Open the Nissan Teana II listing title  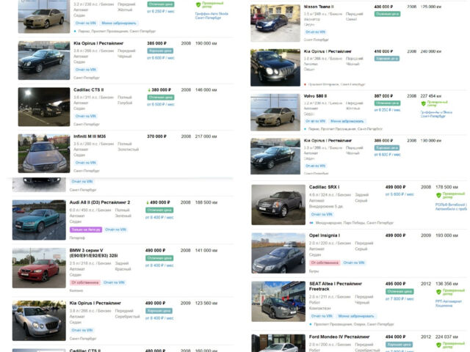[x=319, y=7]
